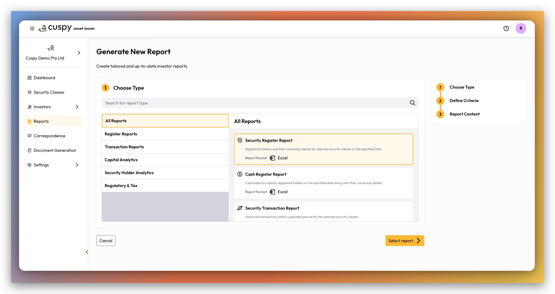Click the Security Register Report shield icon

click(240, 140)
